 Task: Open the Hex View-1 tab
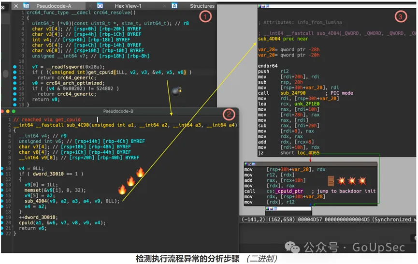pyautogui.click(x=128, y=6)
